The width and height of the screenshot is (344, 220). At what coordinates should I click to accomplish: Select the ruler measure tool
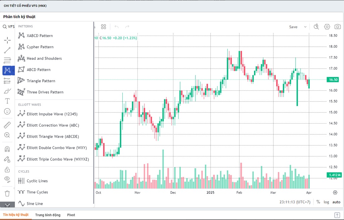pyautogui.click(x=7, y=125)
